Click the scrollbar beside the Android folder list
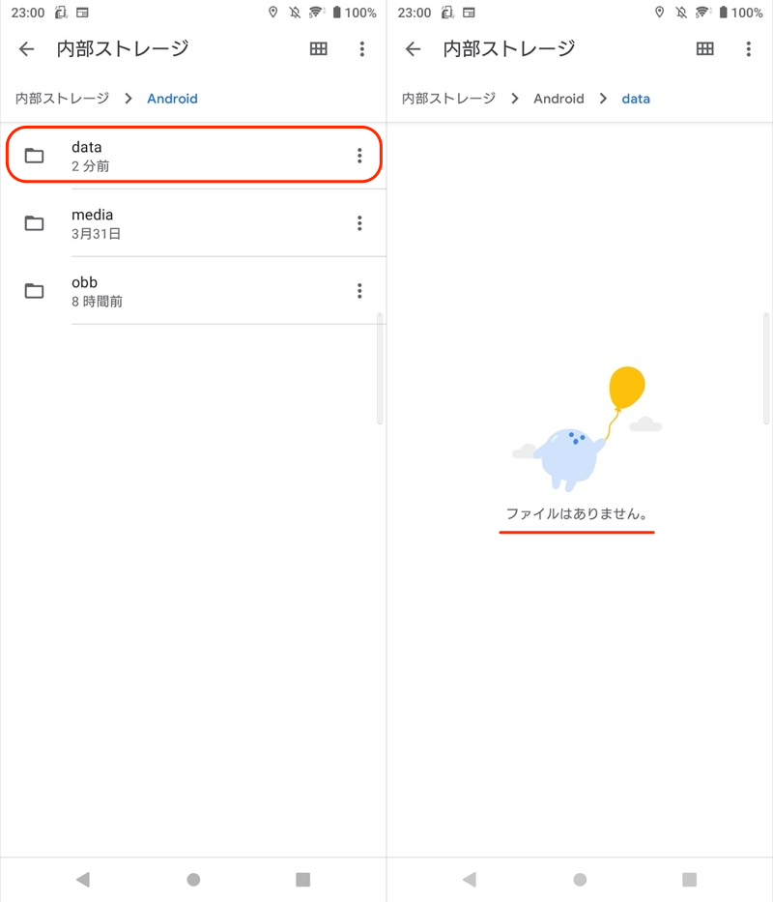 (380, 367)
